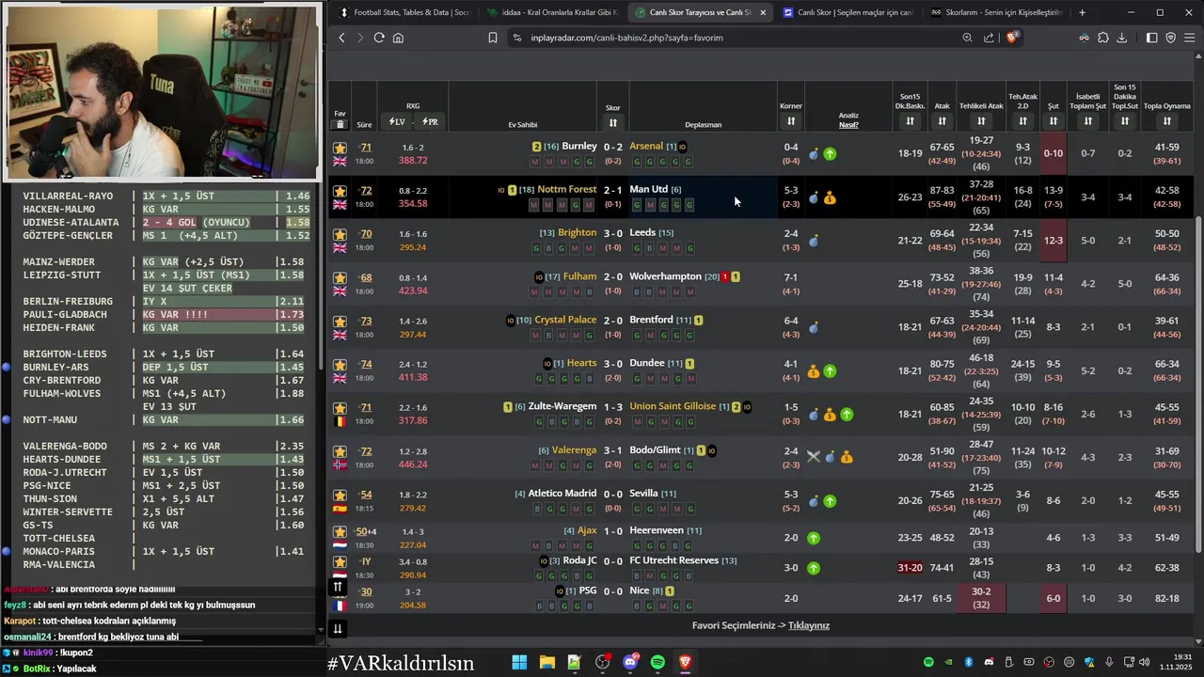Open browser extensions puzzle icon
1204x677 pixels.
(1103, 38)
